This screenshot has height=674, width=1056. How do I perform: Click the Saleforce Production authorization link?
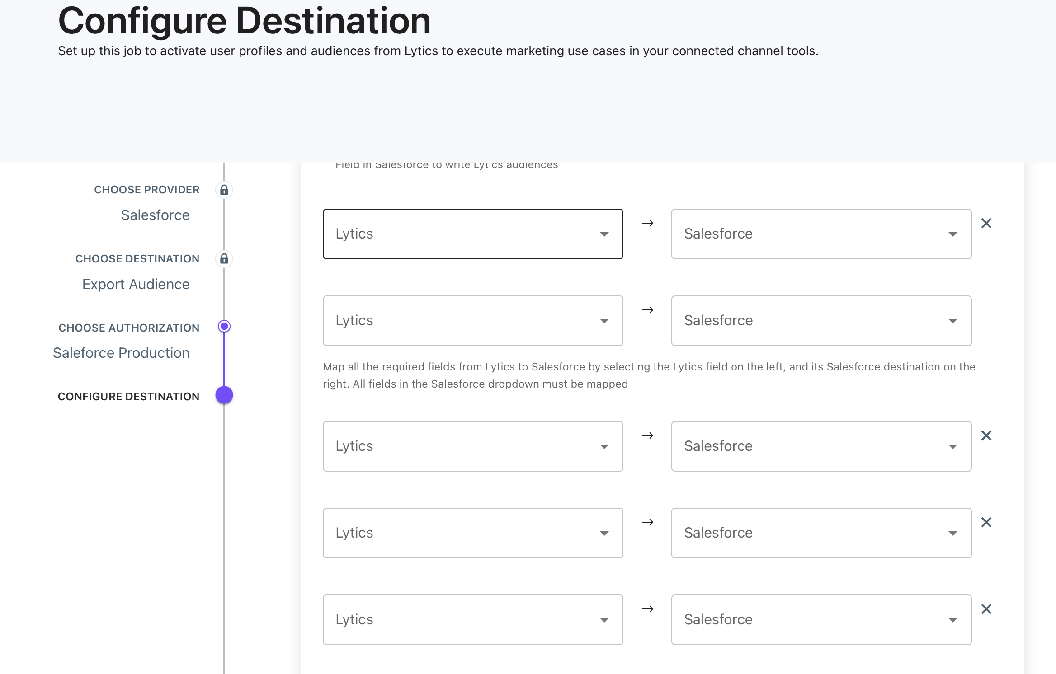coord(121,353)
